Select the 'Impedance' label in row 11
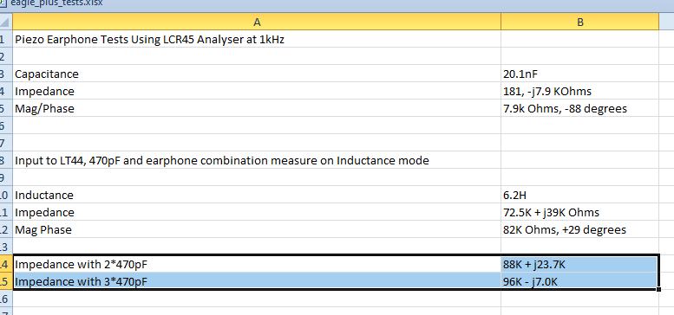The image size is (674, 315). pyautogui.click(x=257, y=212)
